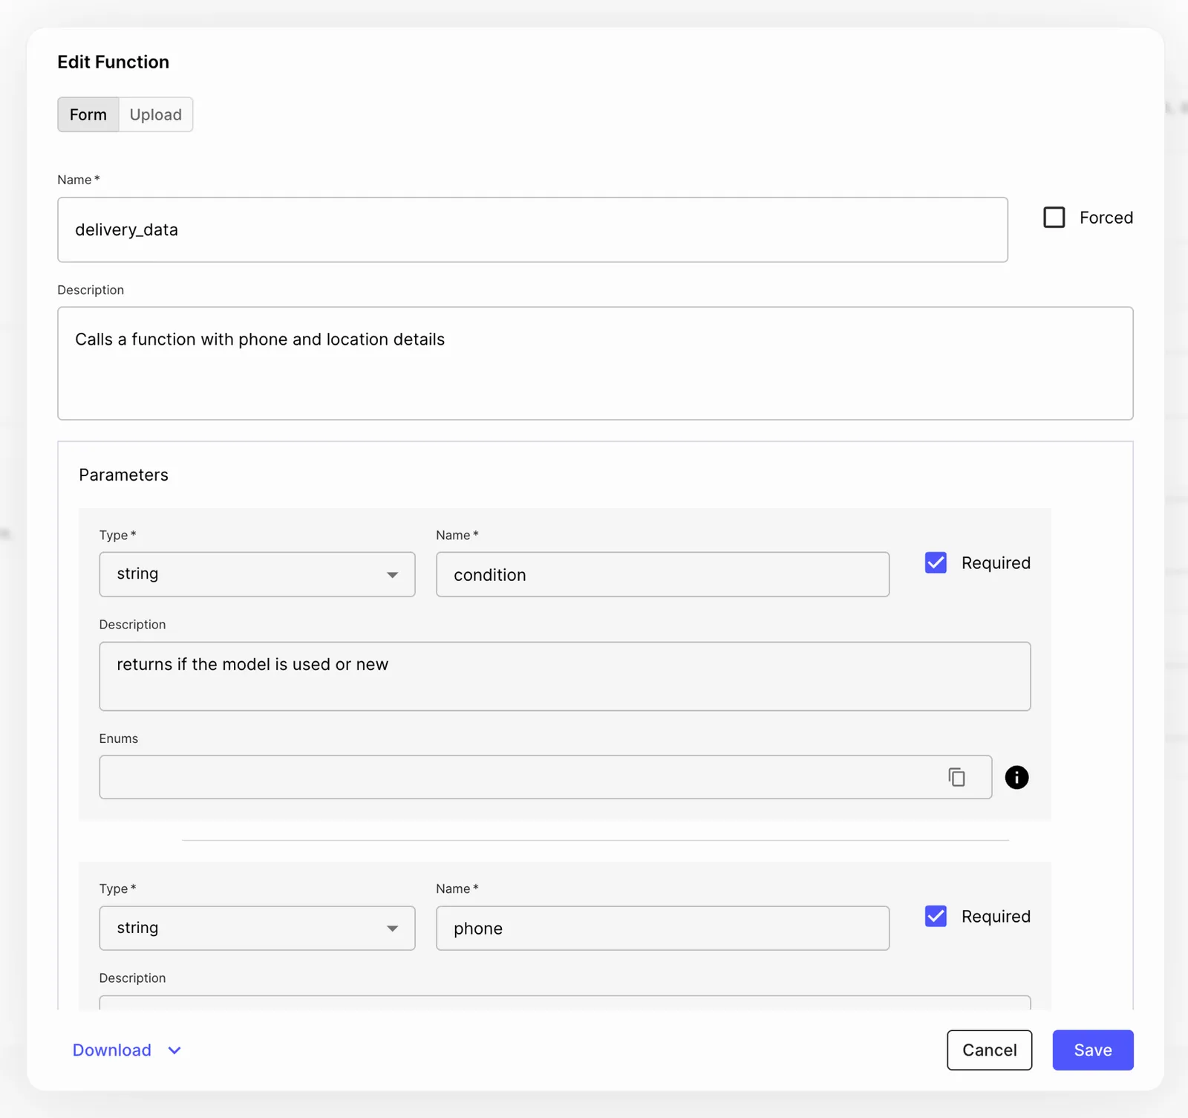
Task: Uncheck Required for the condition parameter
Action: coord(936,562)
